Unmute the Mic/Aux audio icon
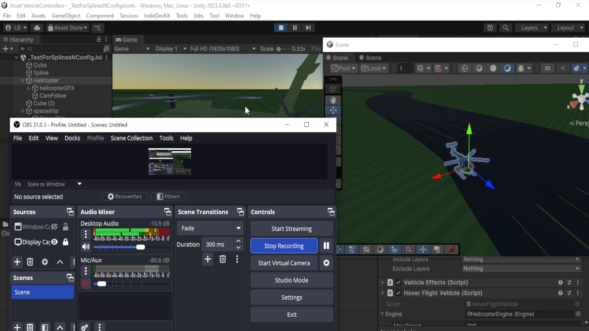Screen dimensions: 589x331 point(86,283)
